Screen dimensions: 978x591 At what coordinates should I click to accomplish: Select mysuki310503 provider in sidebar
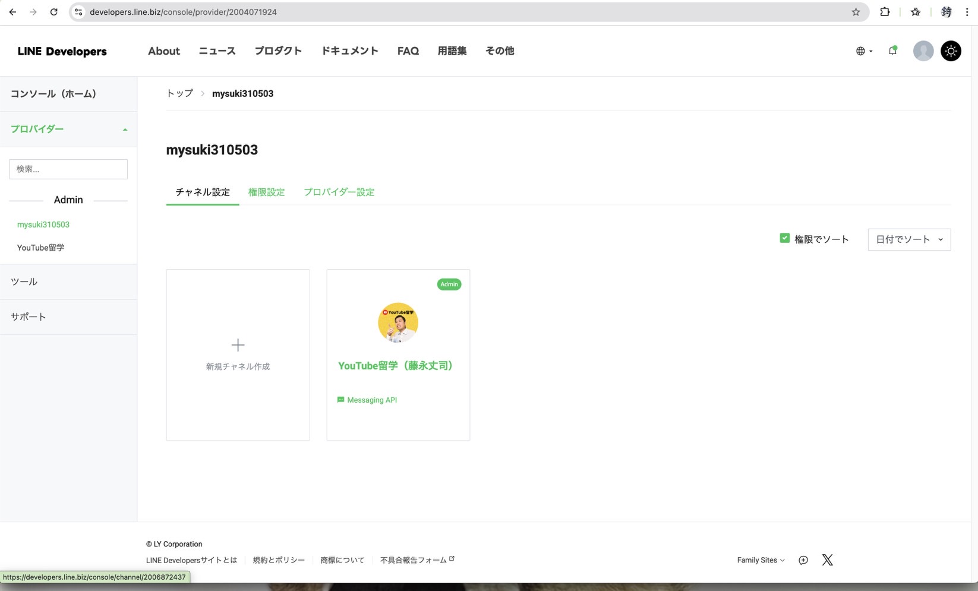point(43,225)
